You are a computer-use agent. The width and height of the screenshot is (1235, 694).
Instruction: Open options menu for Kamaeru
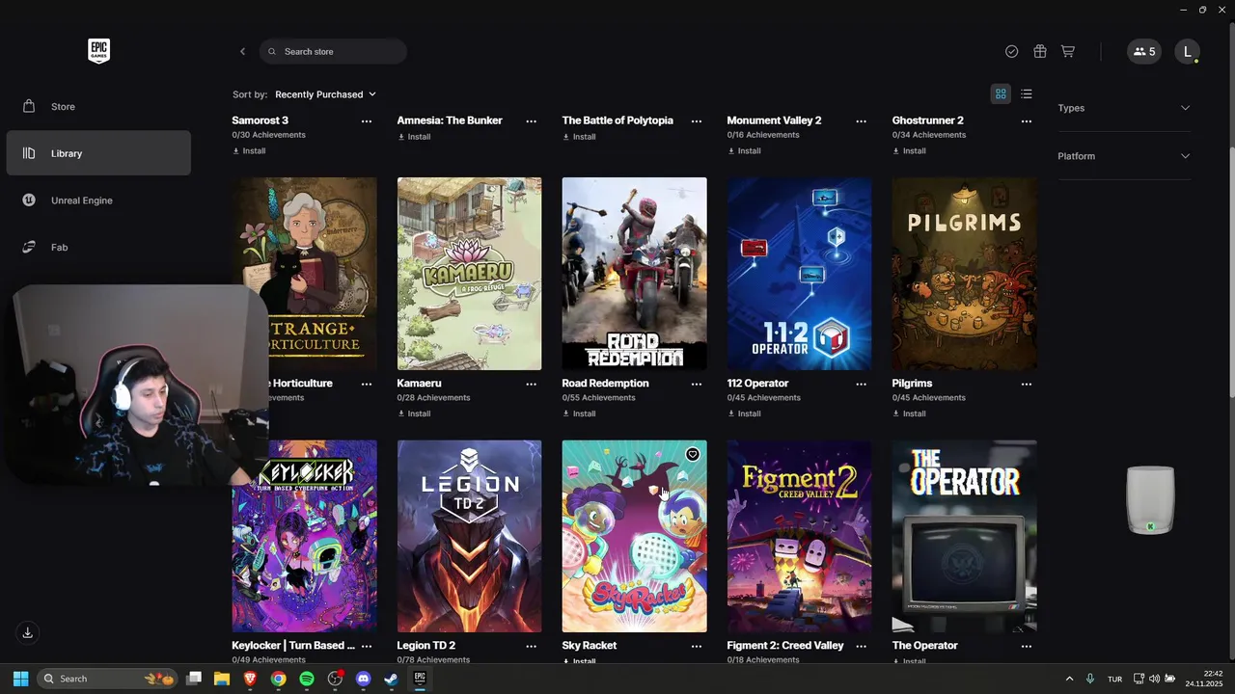[532, 384]
